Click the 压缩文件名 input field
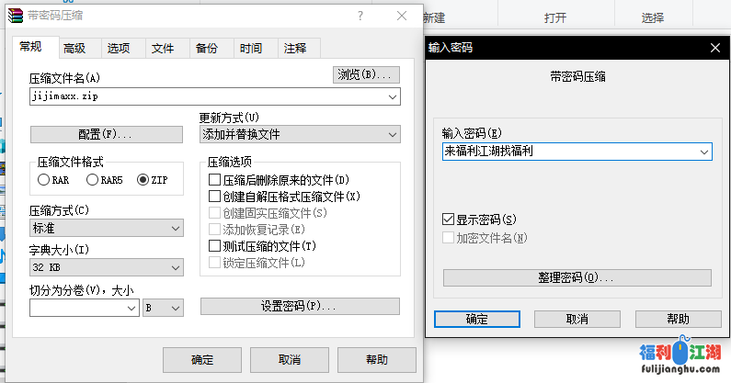 [x=207, y=96]
